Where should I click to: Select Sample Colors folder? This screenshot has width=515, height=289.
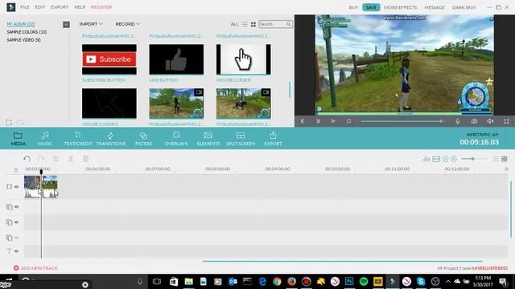click(27, 32)
